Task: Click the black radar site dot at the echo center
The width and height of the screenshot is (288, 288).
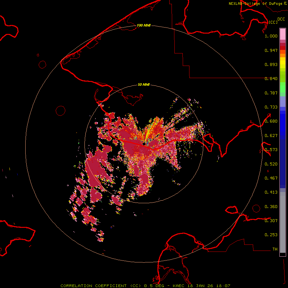Action: [x=144, y=143]
